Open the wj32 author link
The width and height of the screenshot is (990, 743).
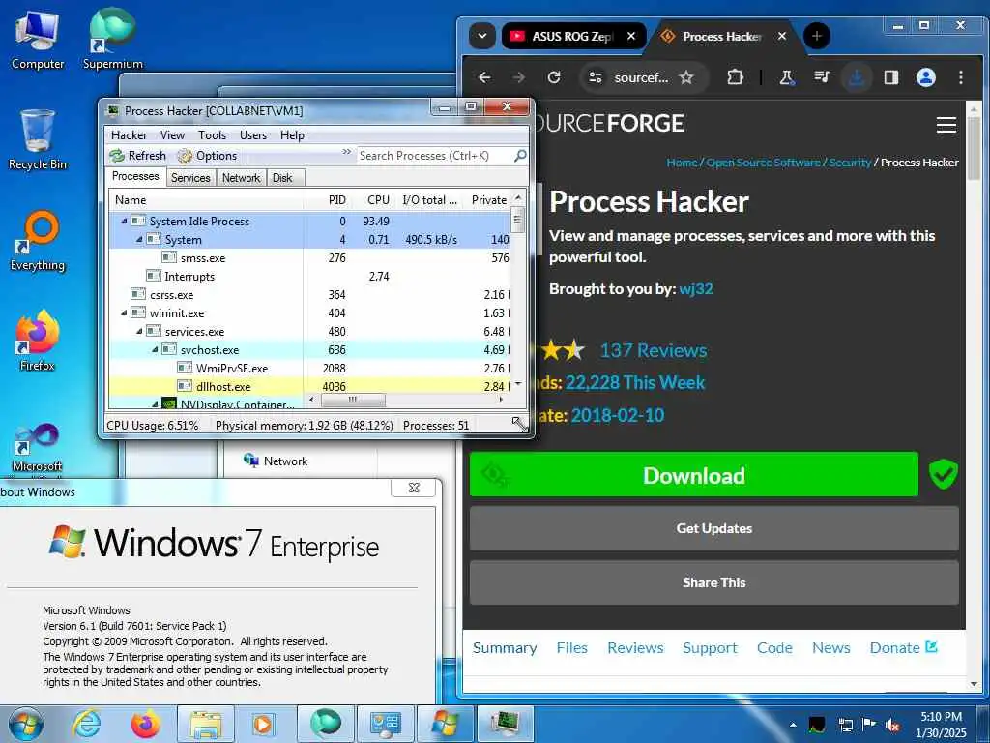click(696, 288)
